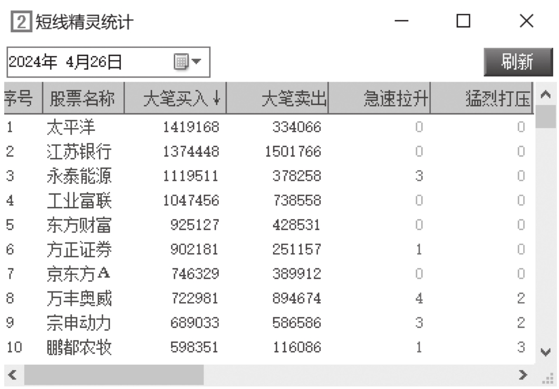Select the 工业富联 stock row
The height and width of the screenshot is (389, 559).
tap(269, 200)
